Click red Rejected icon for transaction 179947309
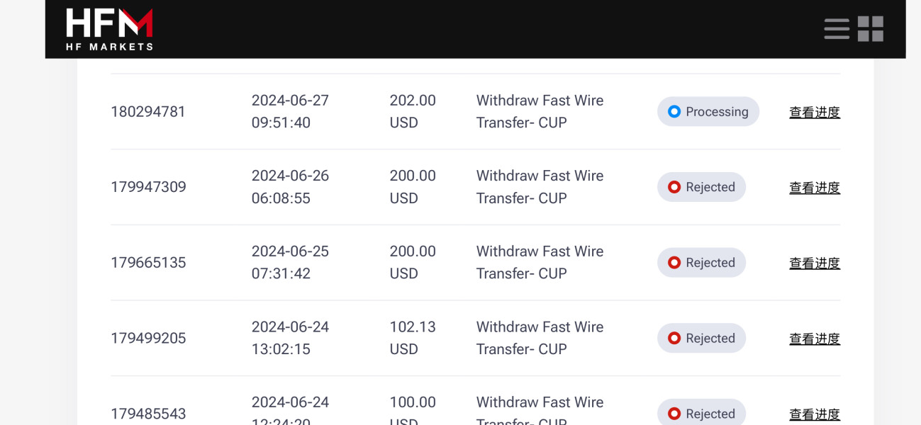The width and height of the screenshot is (921, 425). (x=674, y=187)
